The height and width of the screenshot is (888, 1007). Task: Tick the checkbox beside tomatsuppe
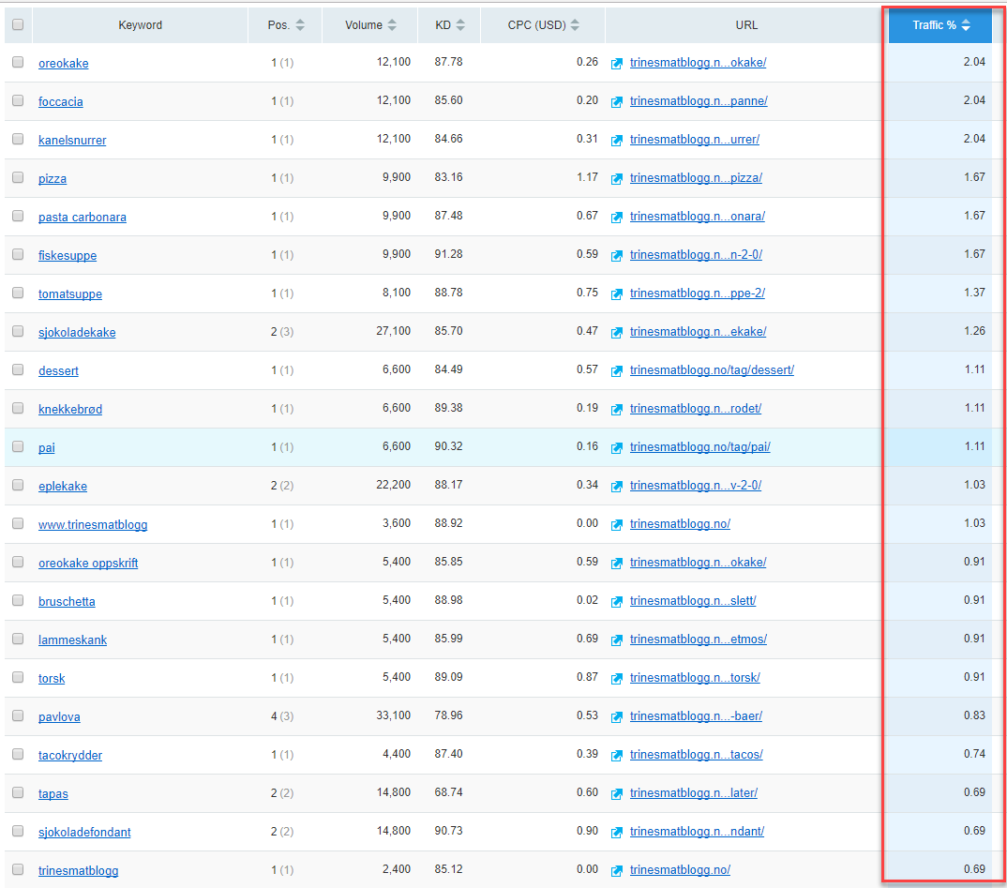[x=18, y=293]
